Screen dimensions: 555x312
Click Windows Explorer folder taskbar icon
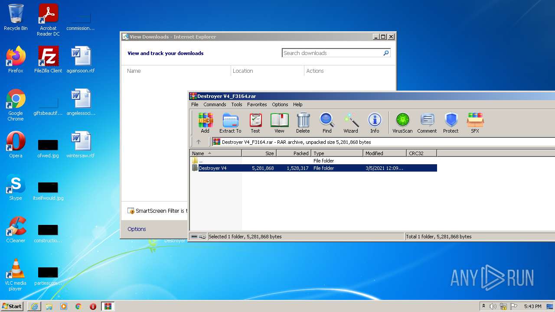[x=49, y=306]
